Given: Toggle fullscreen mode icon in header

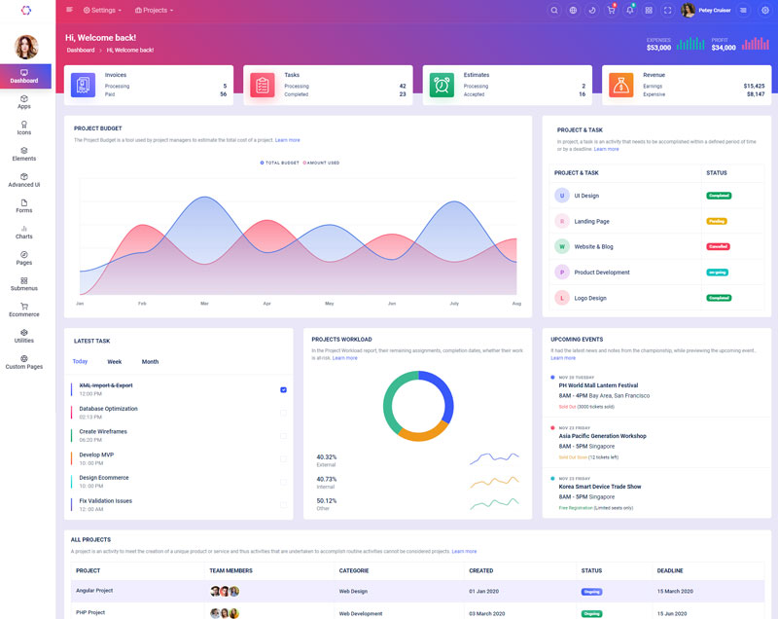Looking at the screenshot, I should pos(667,11).
